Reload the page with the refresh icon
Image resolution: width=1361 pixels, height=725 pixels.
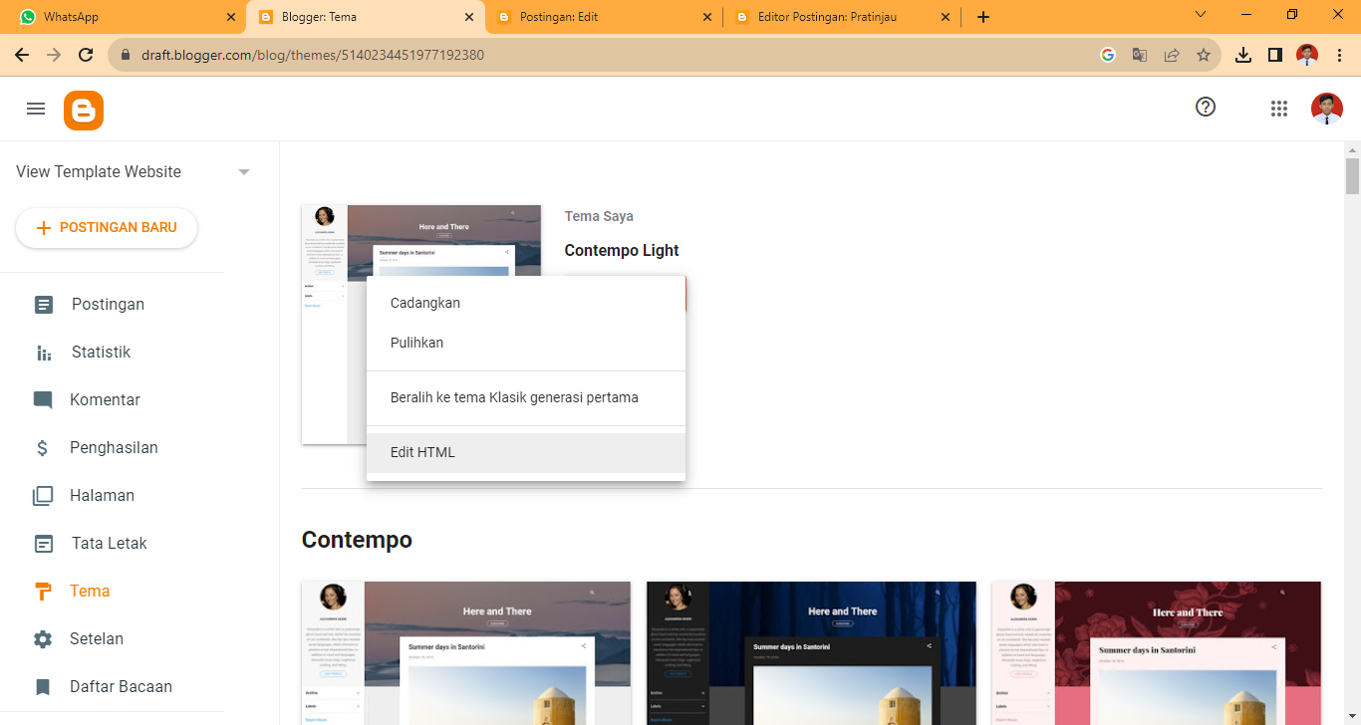[86, 55]
